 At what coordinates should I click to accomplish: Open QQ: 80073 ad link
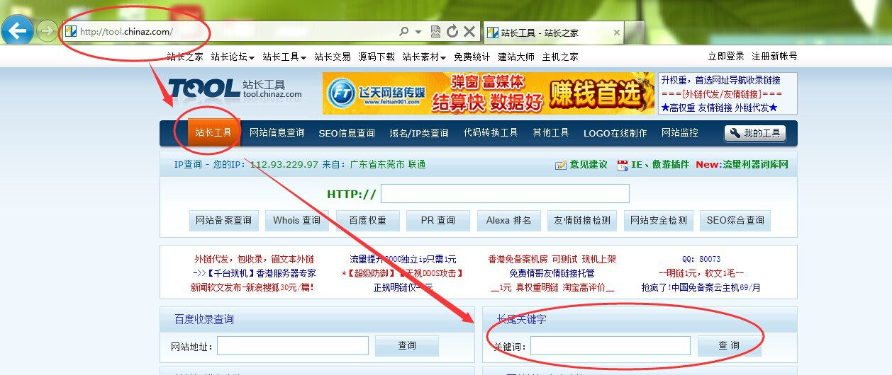[x=701, y=260]
